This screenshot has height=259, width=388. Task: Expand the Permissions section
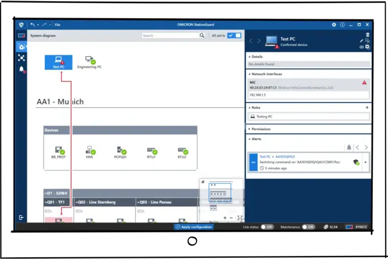click(x=261, y=129)
